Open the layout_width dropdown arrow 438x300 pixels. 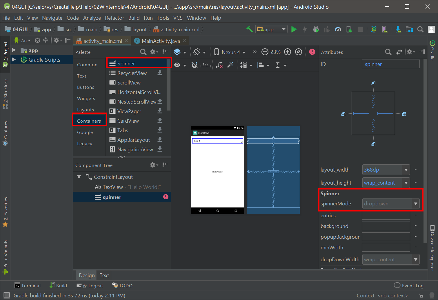point(406,170)
